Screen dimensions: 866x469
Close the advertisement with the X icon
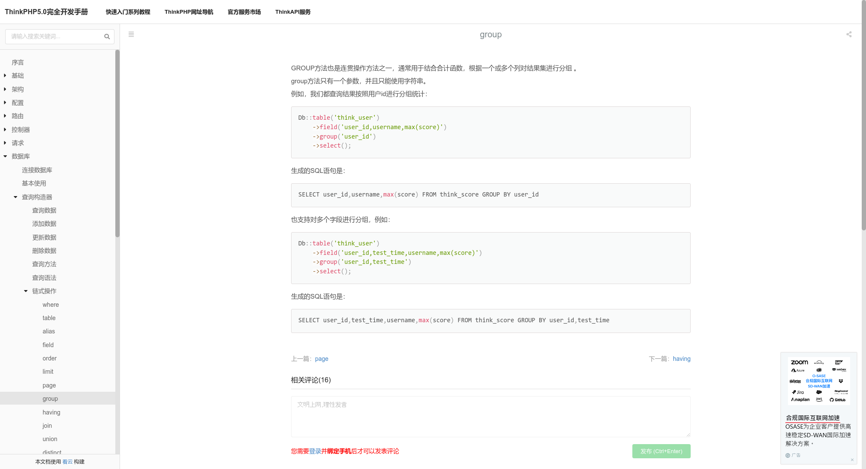(852, 460)
